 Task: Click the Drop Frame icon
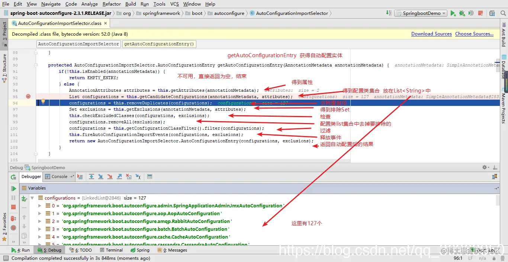(x=129, y=177)
